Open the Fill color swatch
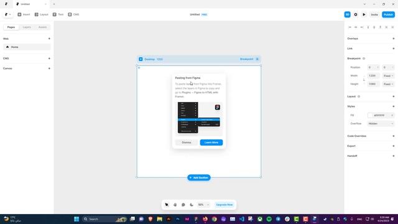This screenshot has height=224, width=398. (371, 115)
